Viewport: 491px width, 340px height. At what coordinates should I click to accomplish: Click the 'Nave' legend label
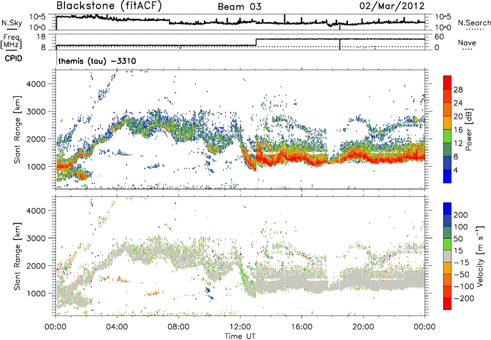466,43
